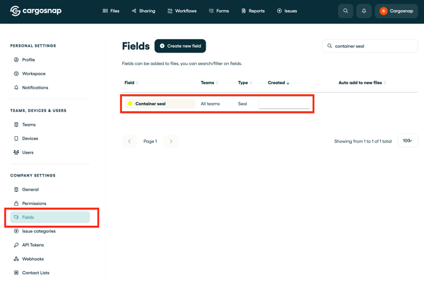The image size is (424, 281).
Task: Sort by Auto add to new files column
Action: pyautogui.click(x=363, y=83)
